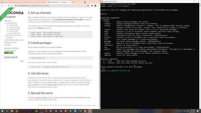Open the Page source footer link
201x113 pixels.
click(91, 105)
